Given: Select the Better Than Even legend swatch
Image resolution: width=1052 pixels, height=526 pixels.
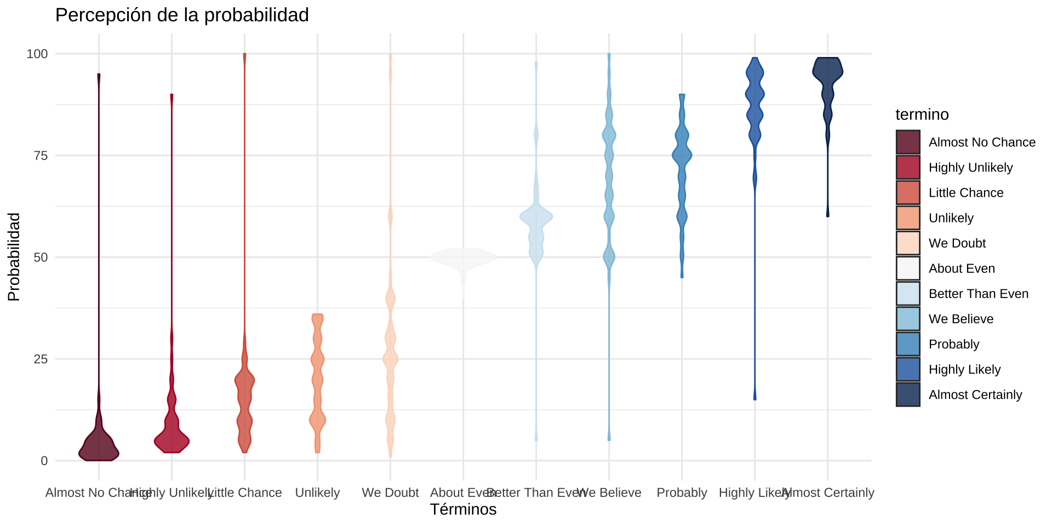Looking at the screenshot, I should [908, 294].
